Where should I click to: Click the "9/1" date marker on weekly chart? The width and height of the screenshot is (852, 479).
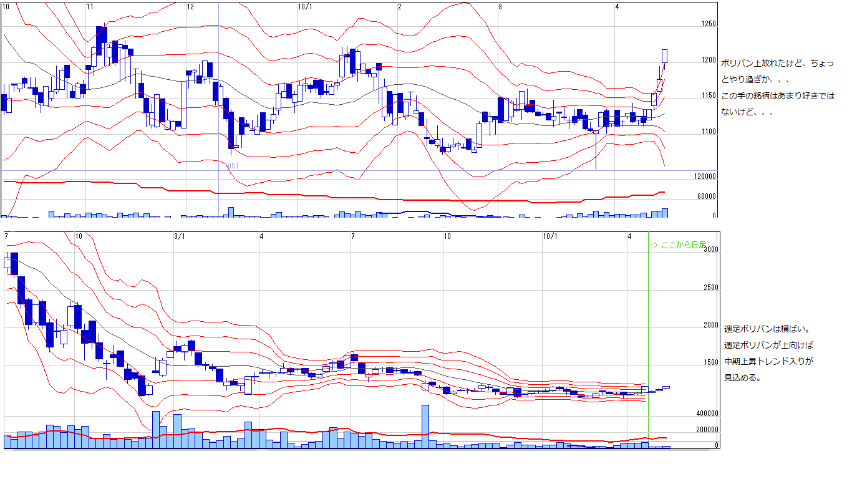180,236
